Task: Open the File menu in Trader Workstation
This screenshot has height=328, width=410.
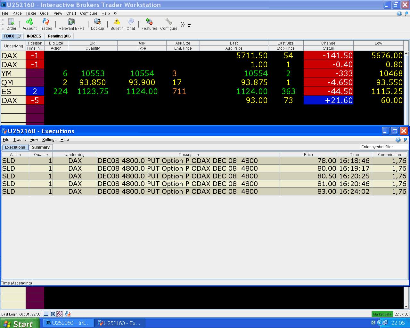Action: pos(5,13)
